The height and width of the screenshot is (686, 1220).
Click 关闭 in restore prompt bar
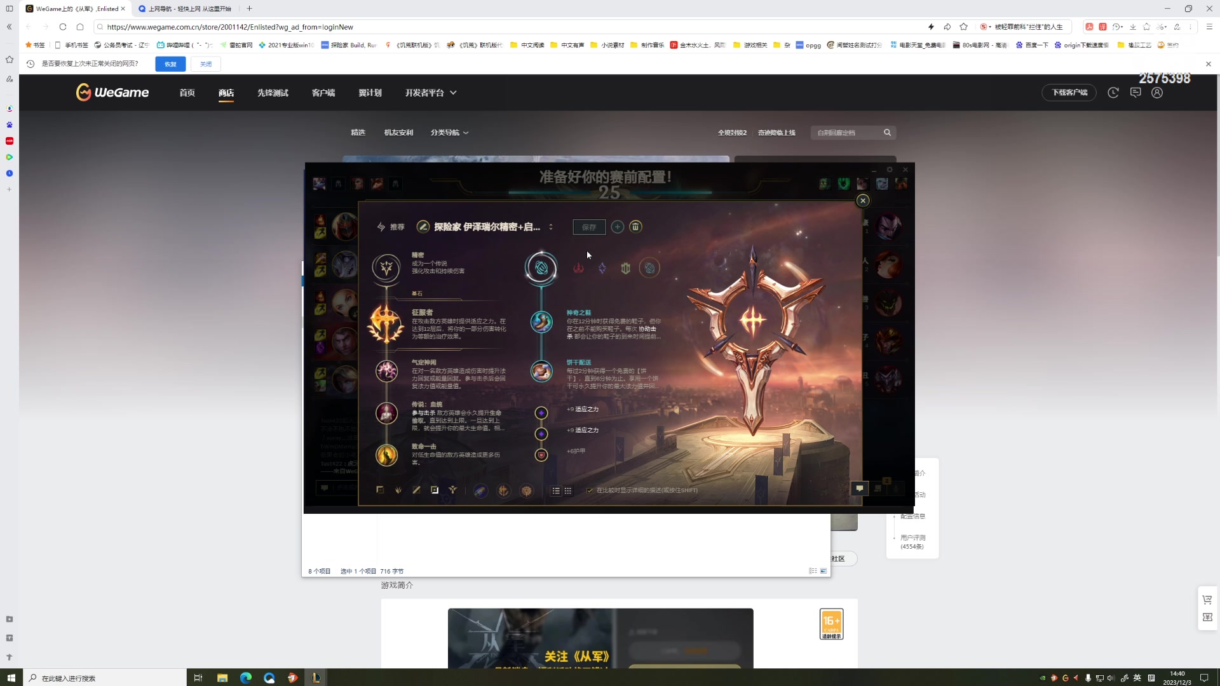click(x=206, y=64)
